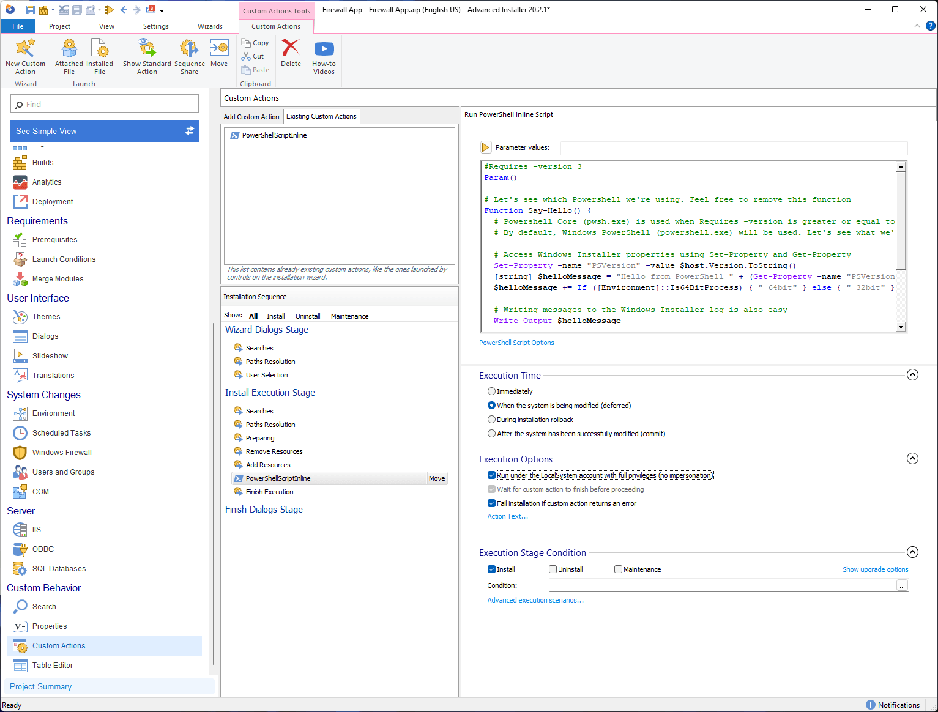This screenshot has width=938, height=712.
Task: Open the PowerShell Script Options link
Action: point(516,343)
